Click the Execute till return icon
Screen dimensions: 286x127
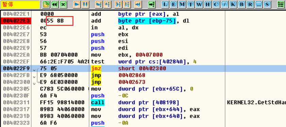point(138,4)
